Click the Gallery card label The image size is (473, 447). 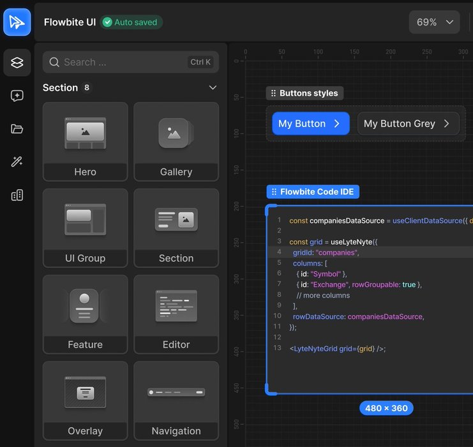pyautogui.click(x=176, y=172)
